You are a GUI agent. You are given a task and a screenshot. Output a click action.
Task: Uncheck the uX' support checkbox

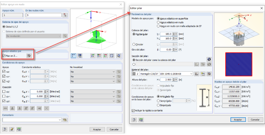pos(4,71)
